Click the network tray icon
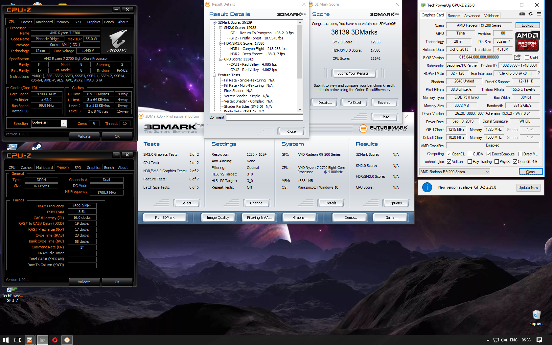Viewport: 552px width, 345px height. tap(496, 340)
